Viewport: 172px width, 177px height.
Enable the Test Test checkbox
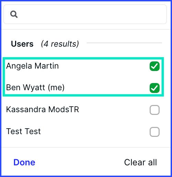154,132
